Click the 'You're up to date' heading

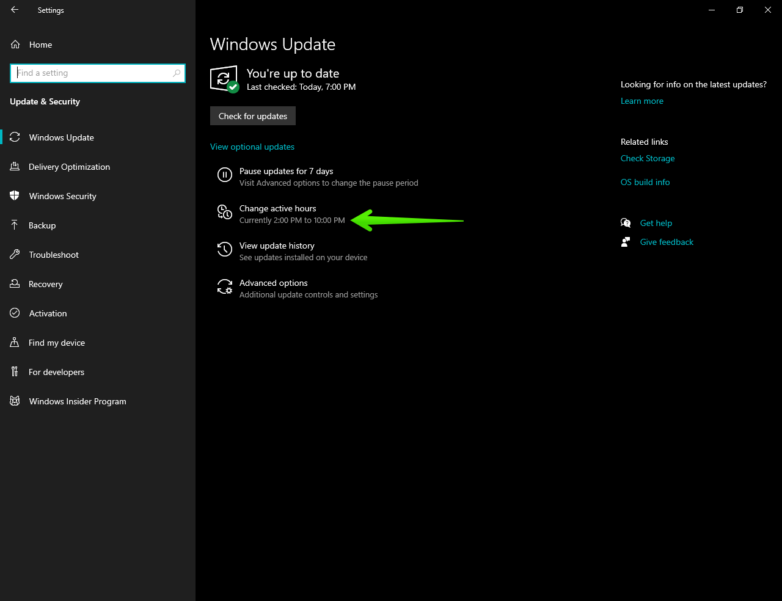[x=293, y=73]
